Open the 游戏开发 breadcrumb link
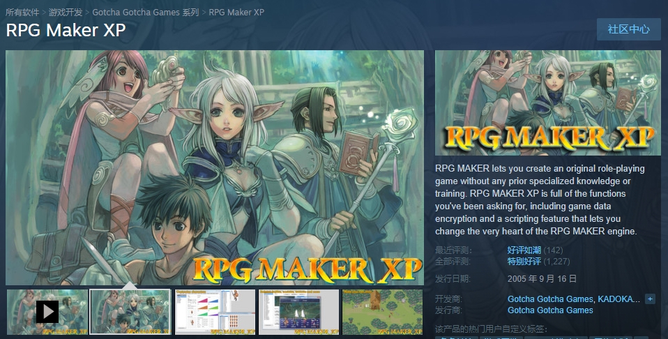This screenshot has width=668, height=339. [x=65, y=13]
